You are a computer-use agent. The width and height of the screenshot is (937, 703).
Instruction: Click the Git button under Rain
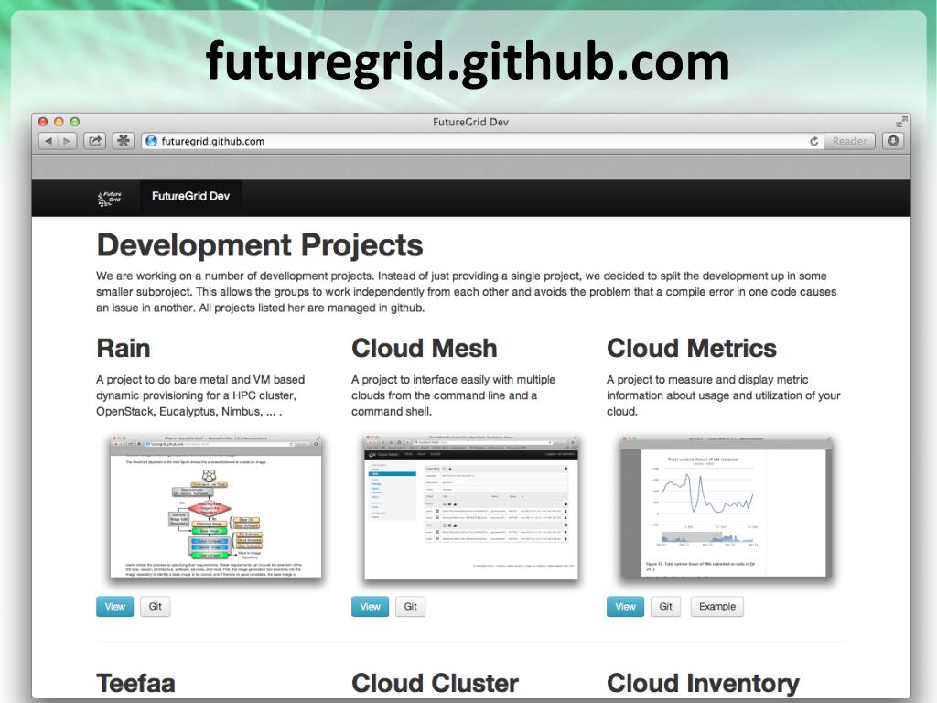coord(156,607)
